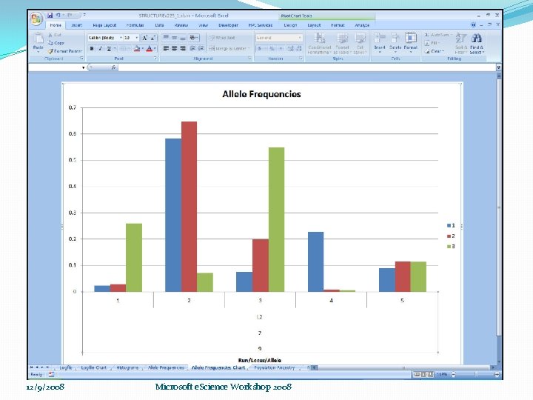Click the Run/Locus/Allele axis title
Image resolution: width=533 pixels, height=400 pixels.
[x=260, y=360]
